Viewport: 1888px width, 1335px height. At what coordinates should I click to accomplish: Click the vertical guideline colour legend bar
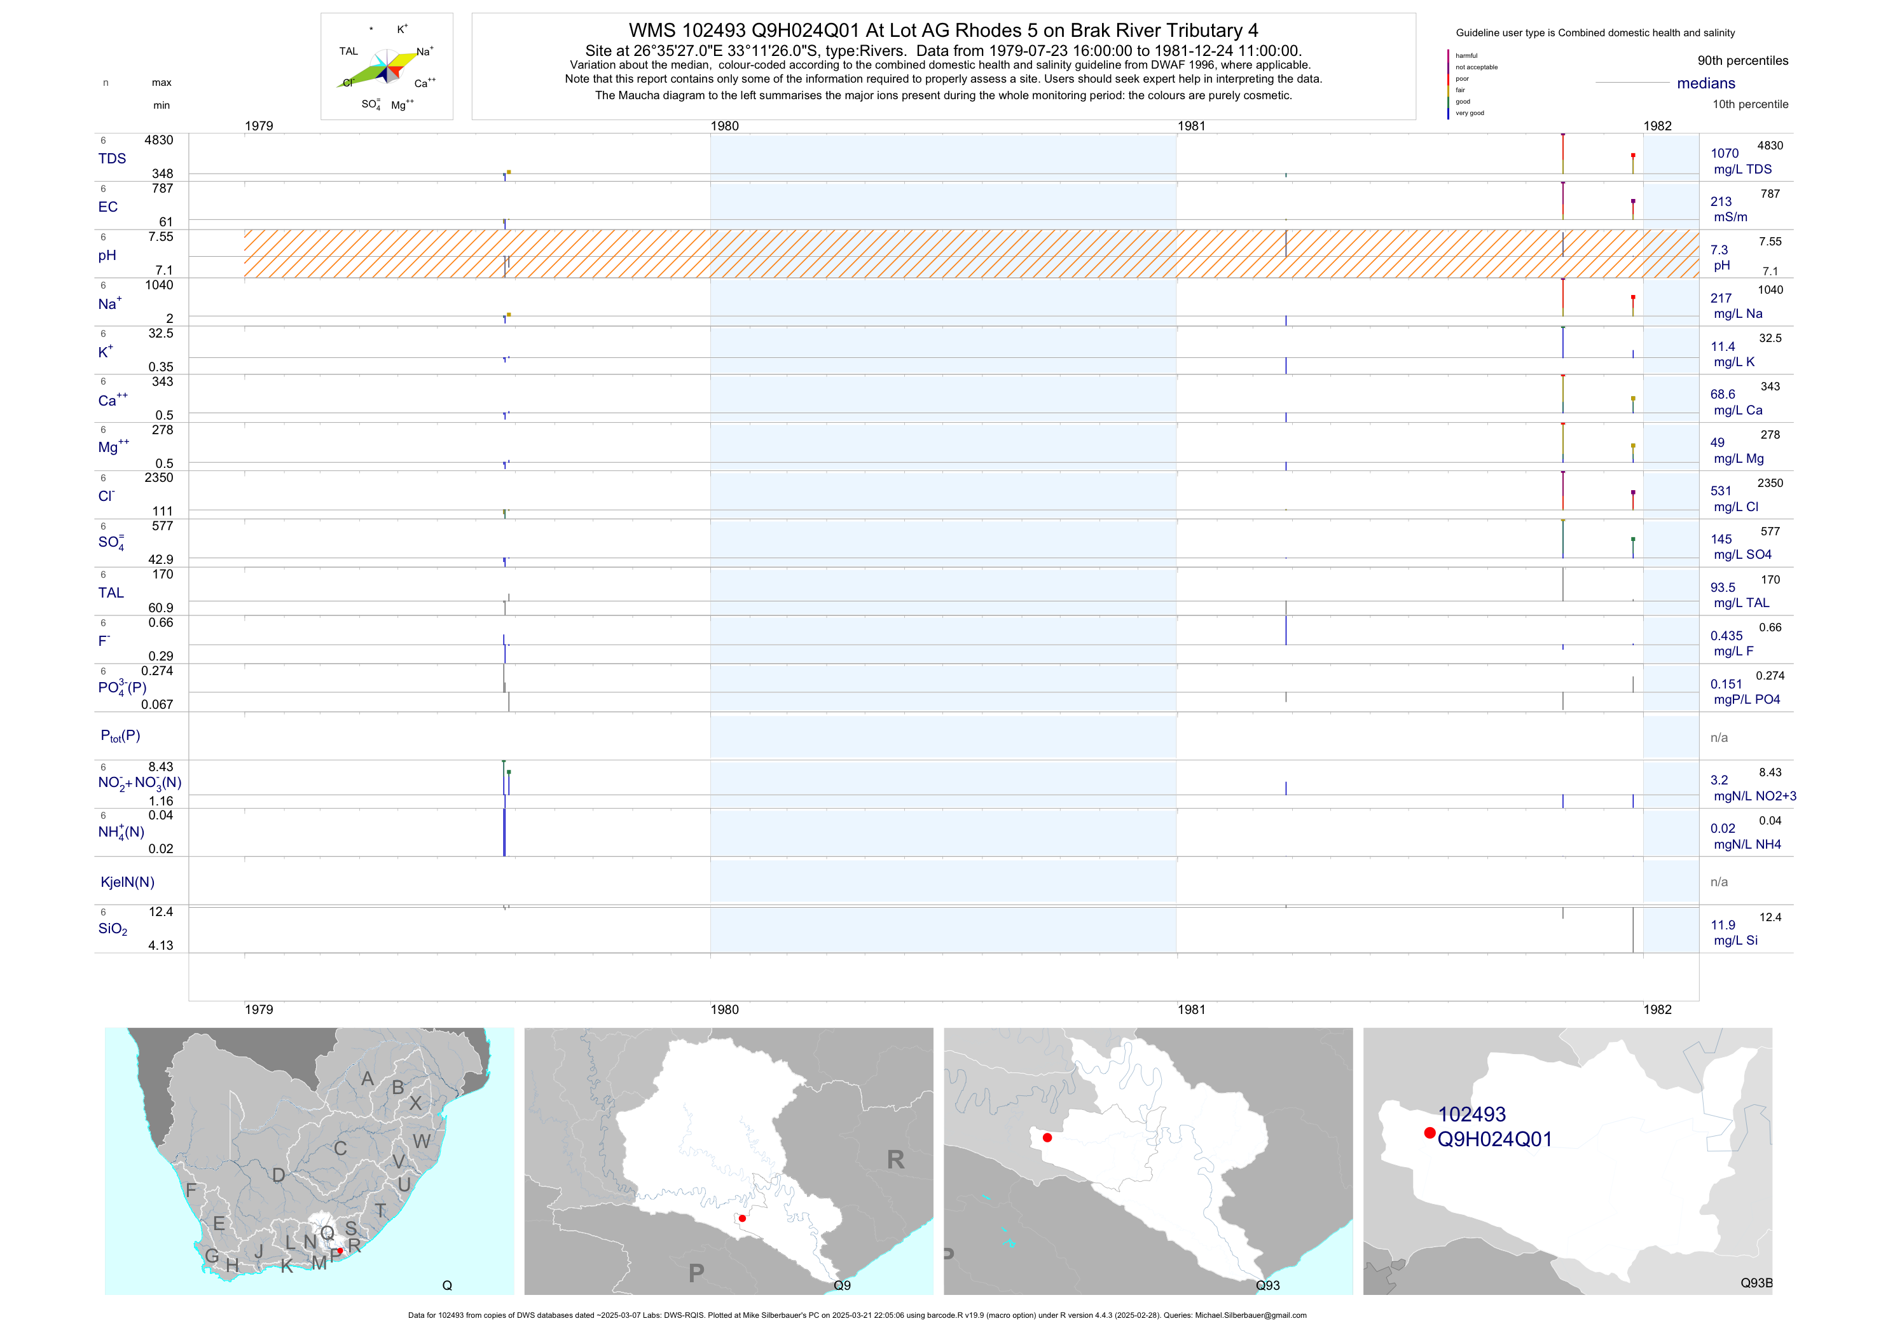(1448, 85)
